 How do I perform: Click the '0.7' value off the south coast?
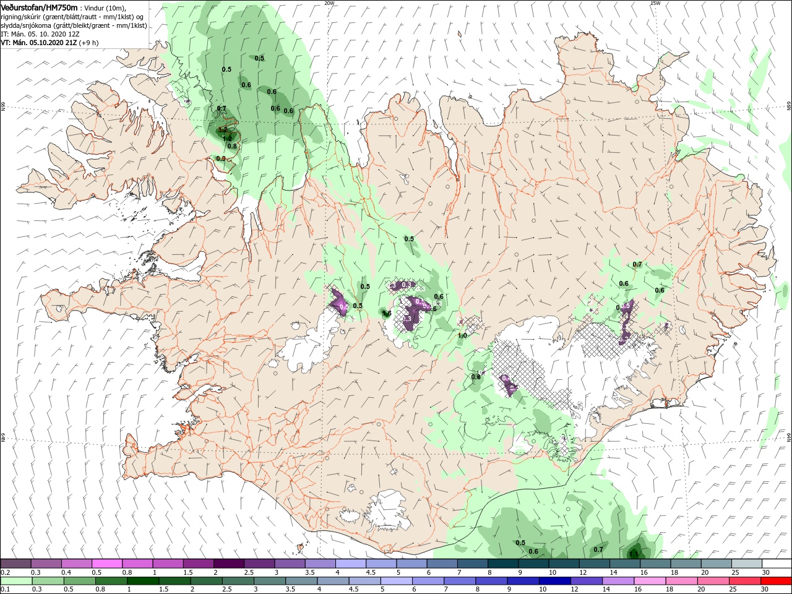point(598,549)
